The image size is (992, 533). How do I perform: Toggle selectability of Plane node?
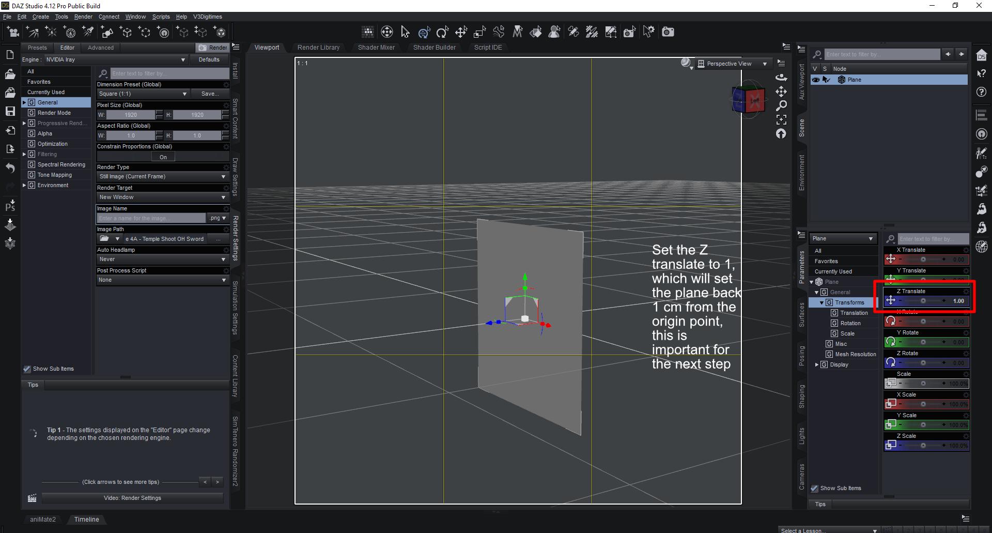[x=826, y=80]
